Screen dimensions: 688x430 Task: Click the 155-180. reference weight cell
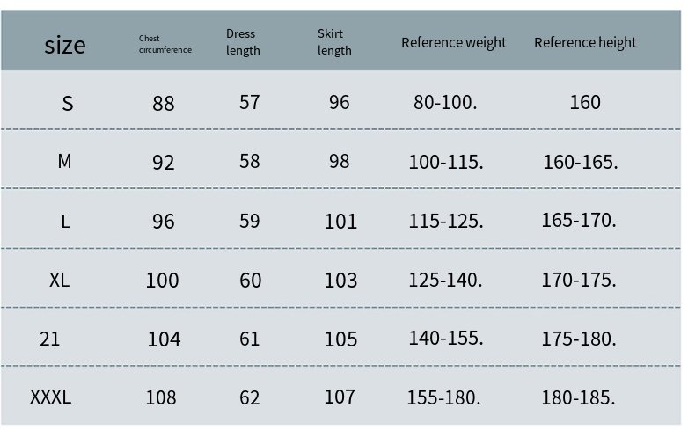pos(444,397)
